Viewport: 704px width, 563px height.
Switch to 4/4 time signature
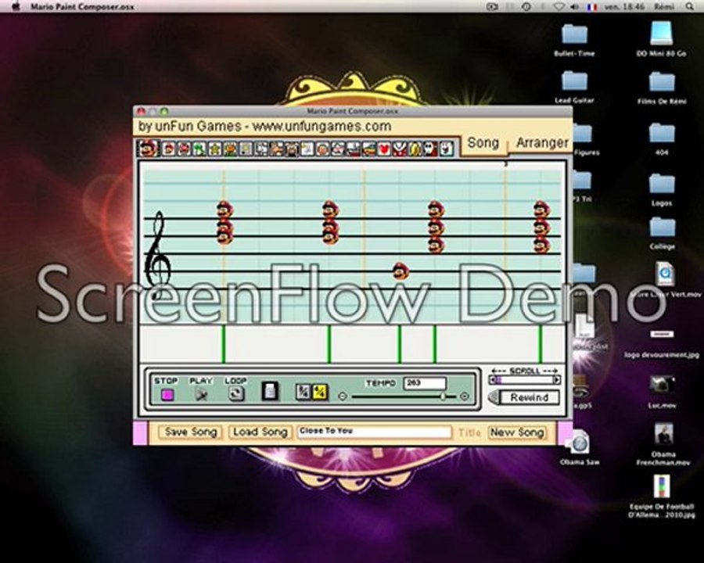click(x=320, y=393)
